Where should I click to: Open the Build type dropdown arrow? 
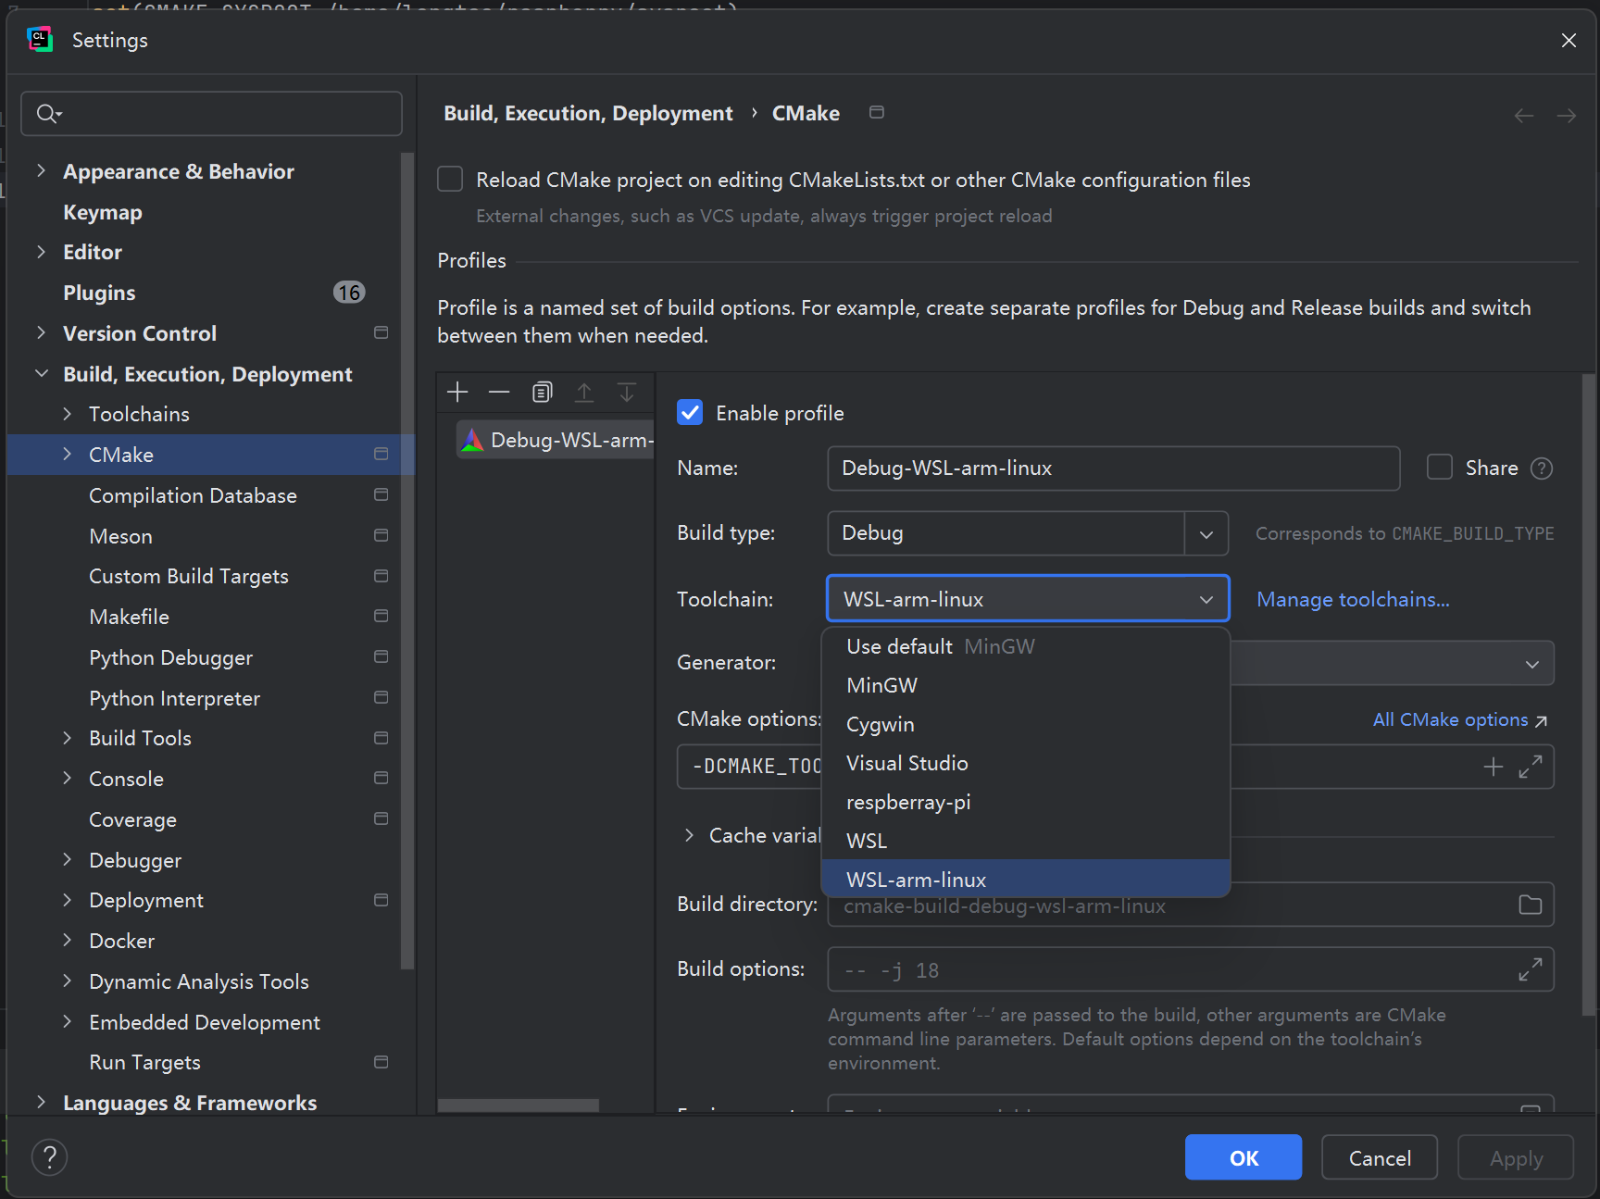click(x=1206, y=534)
